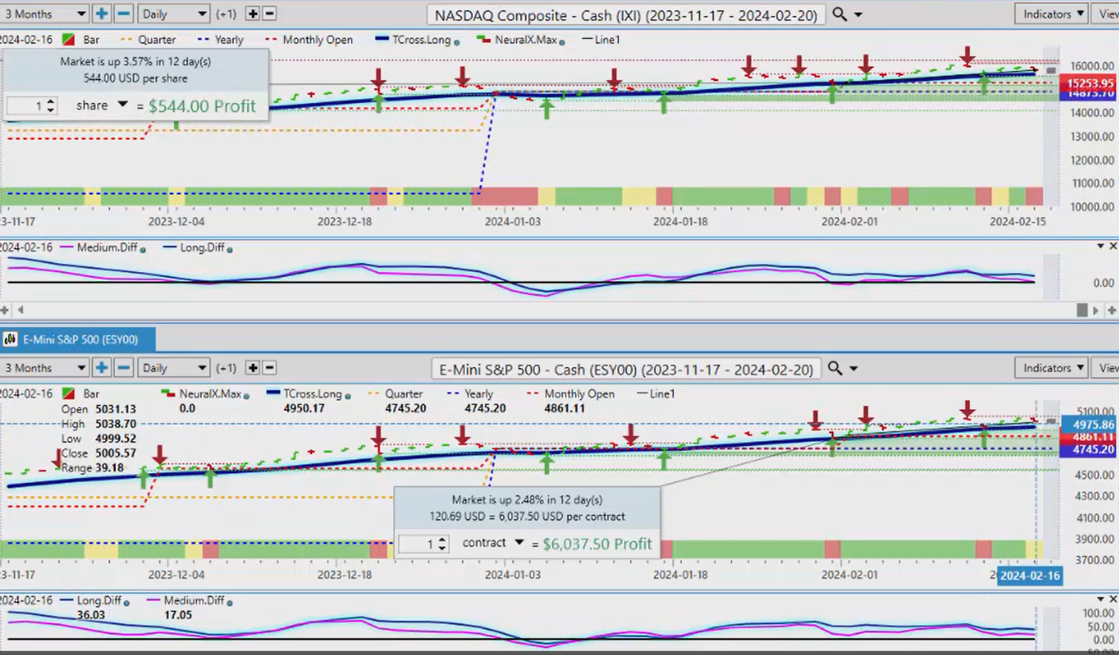
Task: Open NASDAQ chart Indicators menu
Action: click(x=1051, y=14)
